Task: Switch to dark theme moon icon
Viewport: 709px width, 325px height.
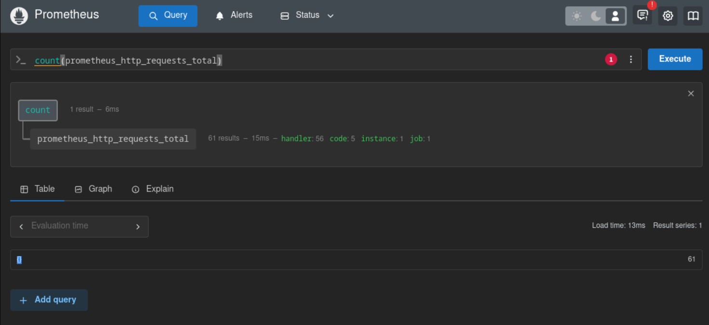Action: 596,16
